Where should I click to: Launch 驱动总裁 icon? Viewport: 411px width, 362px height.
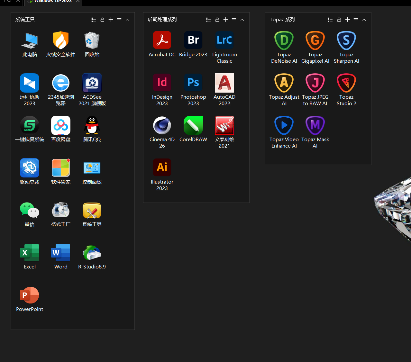30,168
